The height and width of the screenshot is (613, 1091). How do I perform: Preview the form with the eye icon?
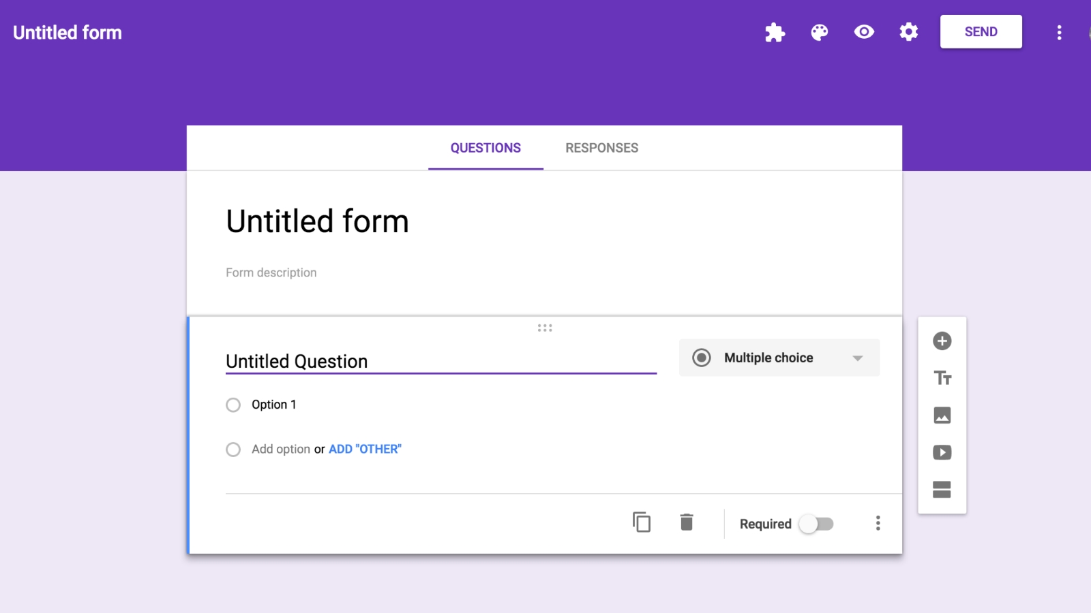(864, 32)
